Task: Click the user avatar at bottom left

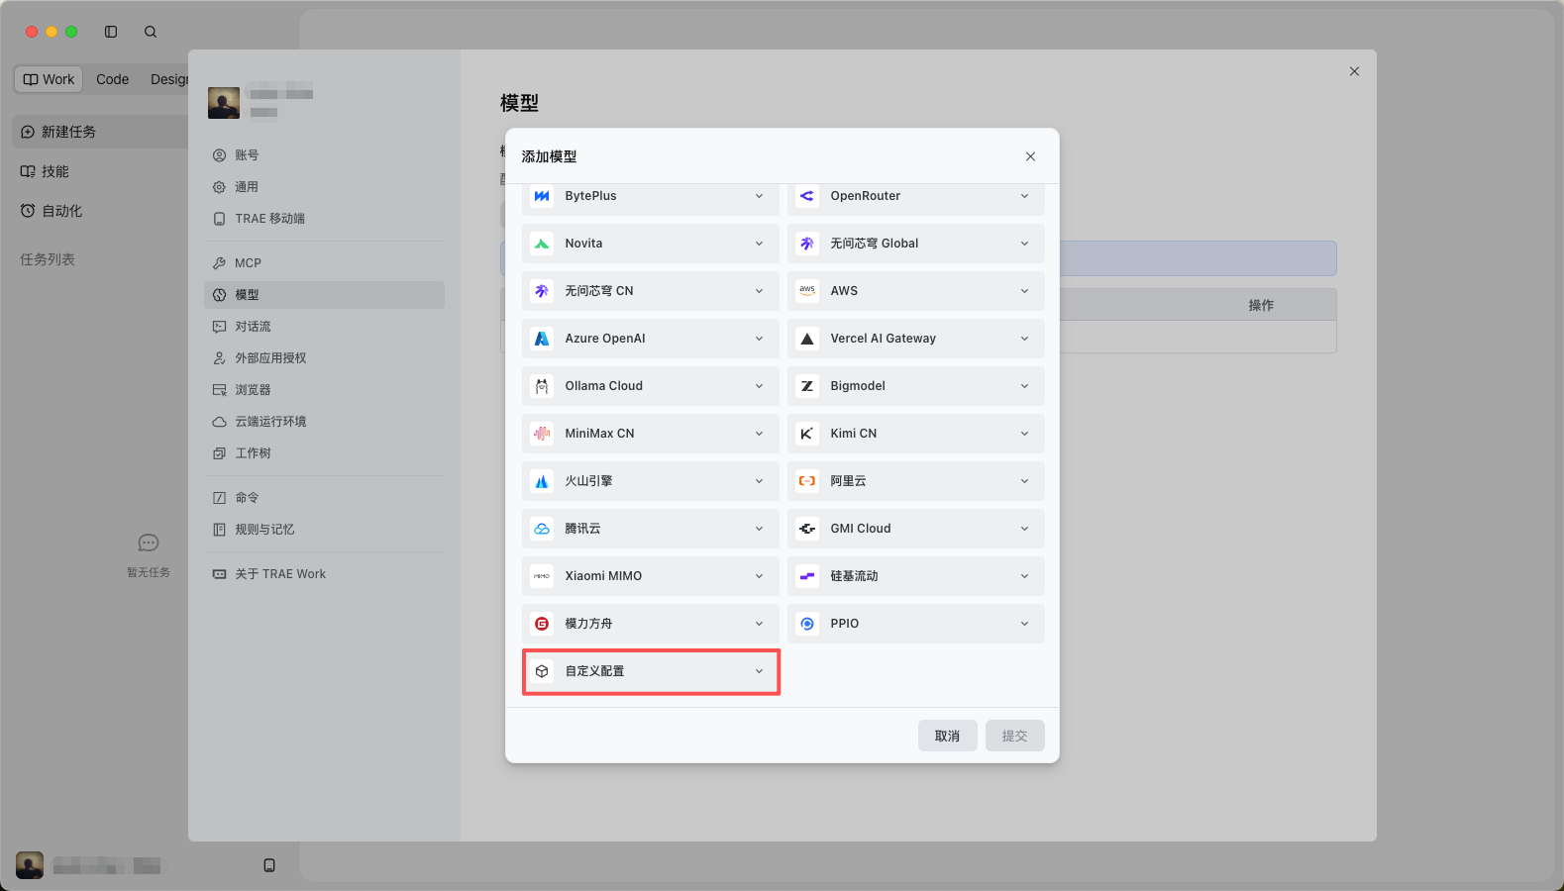Action: point(30,865)
